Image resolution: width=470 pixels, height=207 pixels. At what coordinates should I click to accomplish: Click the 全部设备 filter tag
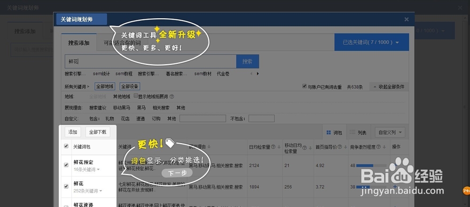coord(130,86)
